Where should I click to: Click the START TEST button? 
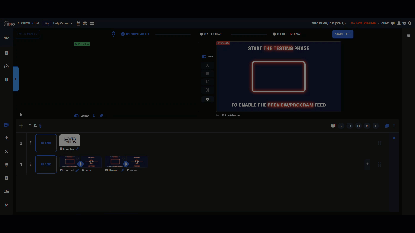point(343,34)
